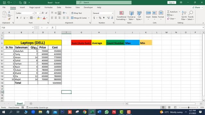The width and height of the screenshot is (205, 115).
Task: Switch to the Formulas tab
Action: (x=48, y=7)
